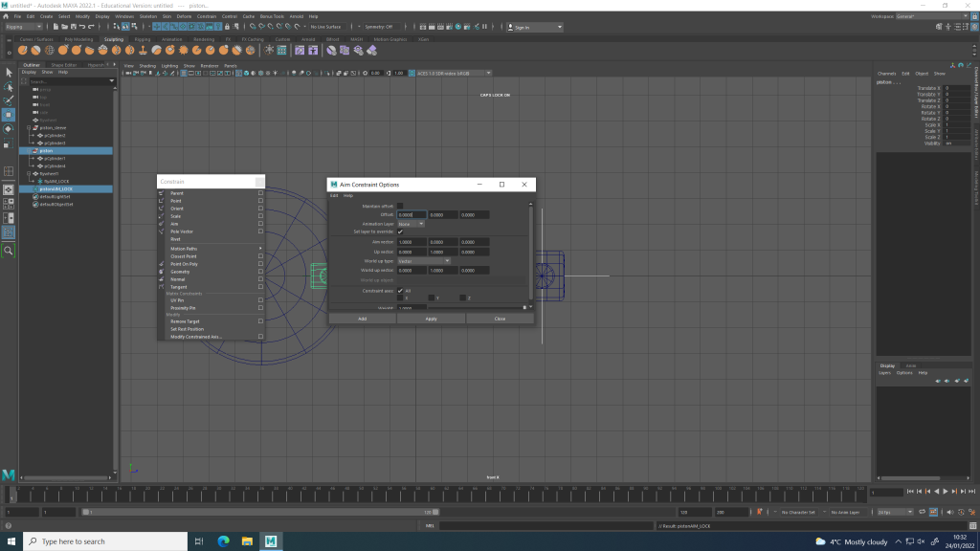The height and width of the screenshot is (551, 980).
Task: Select the arrow Select tool in the toolbox
Action: coord(8,73)
